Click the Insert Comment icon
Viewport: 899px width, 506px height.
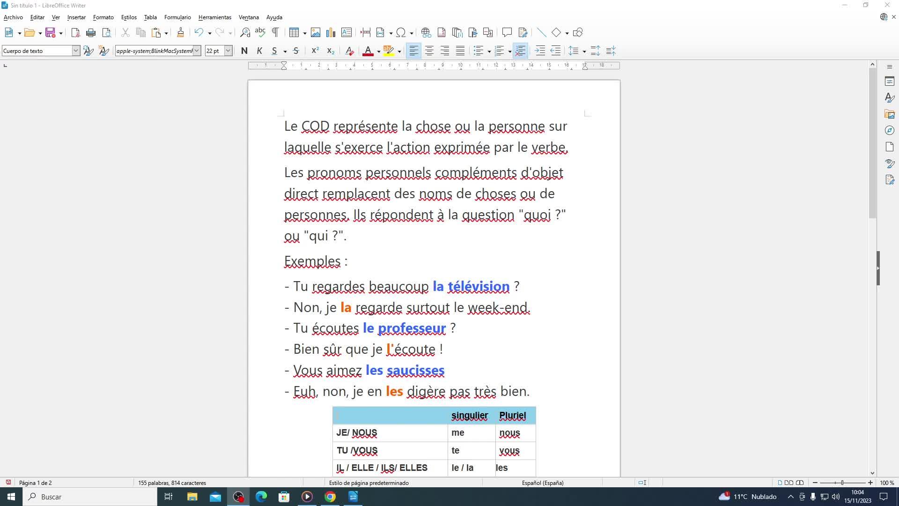tap(507, 33)
